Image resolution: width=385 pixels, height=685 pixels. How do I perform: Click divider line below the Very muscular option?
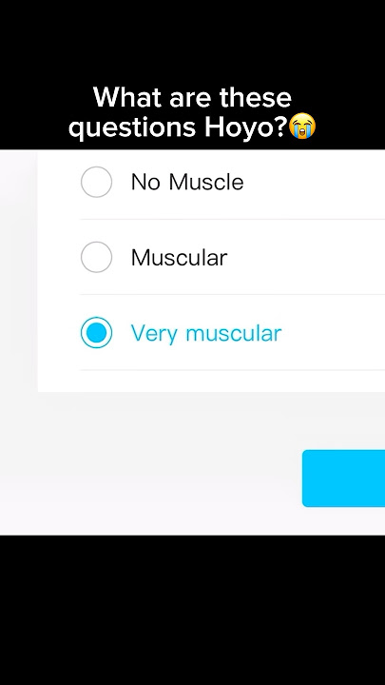(232, 370)
